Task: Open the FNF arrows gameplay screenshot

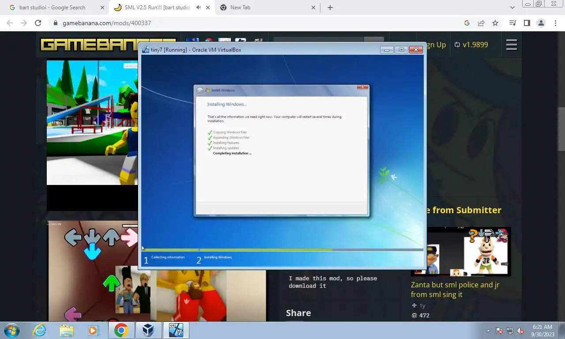Action: click(x=93, y=271)
